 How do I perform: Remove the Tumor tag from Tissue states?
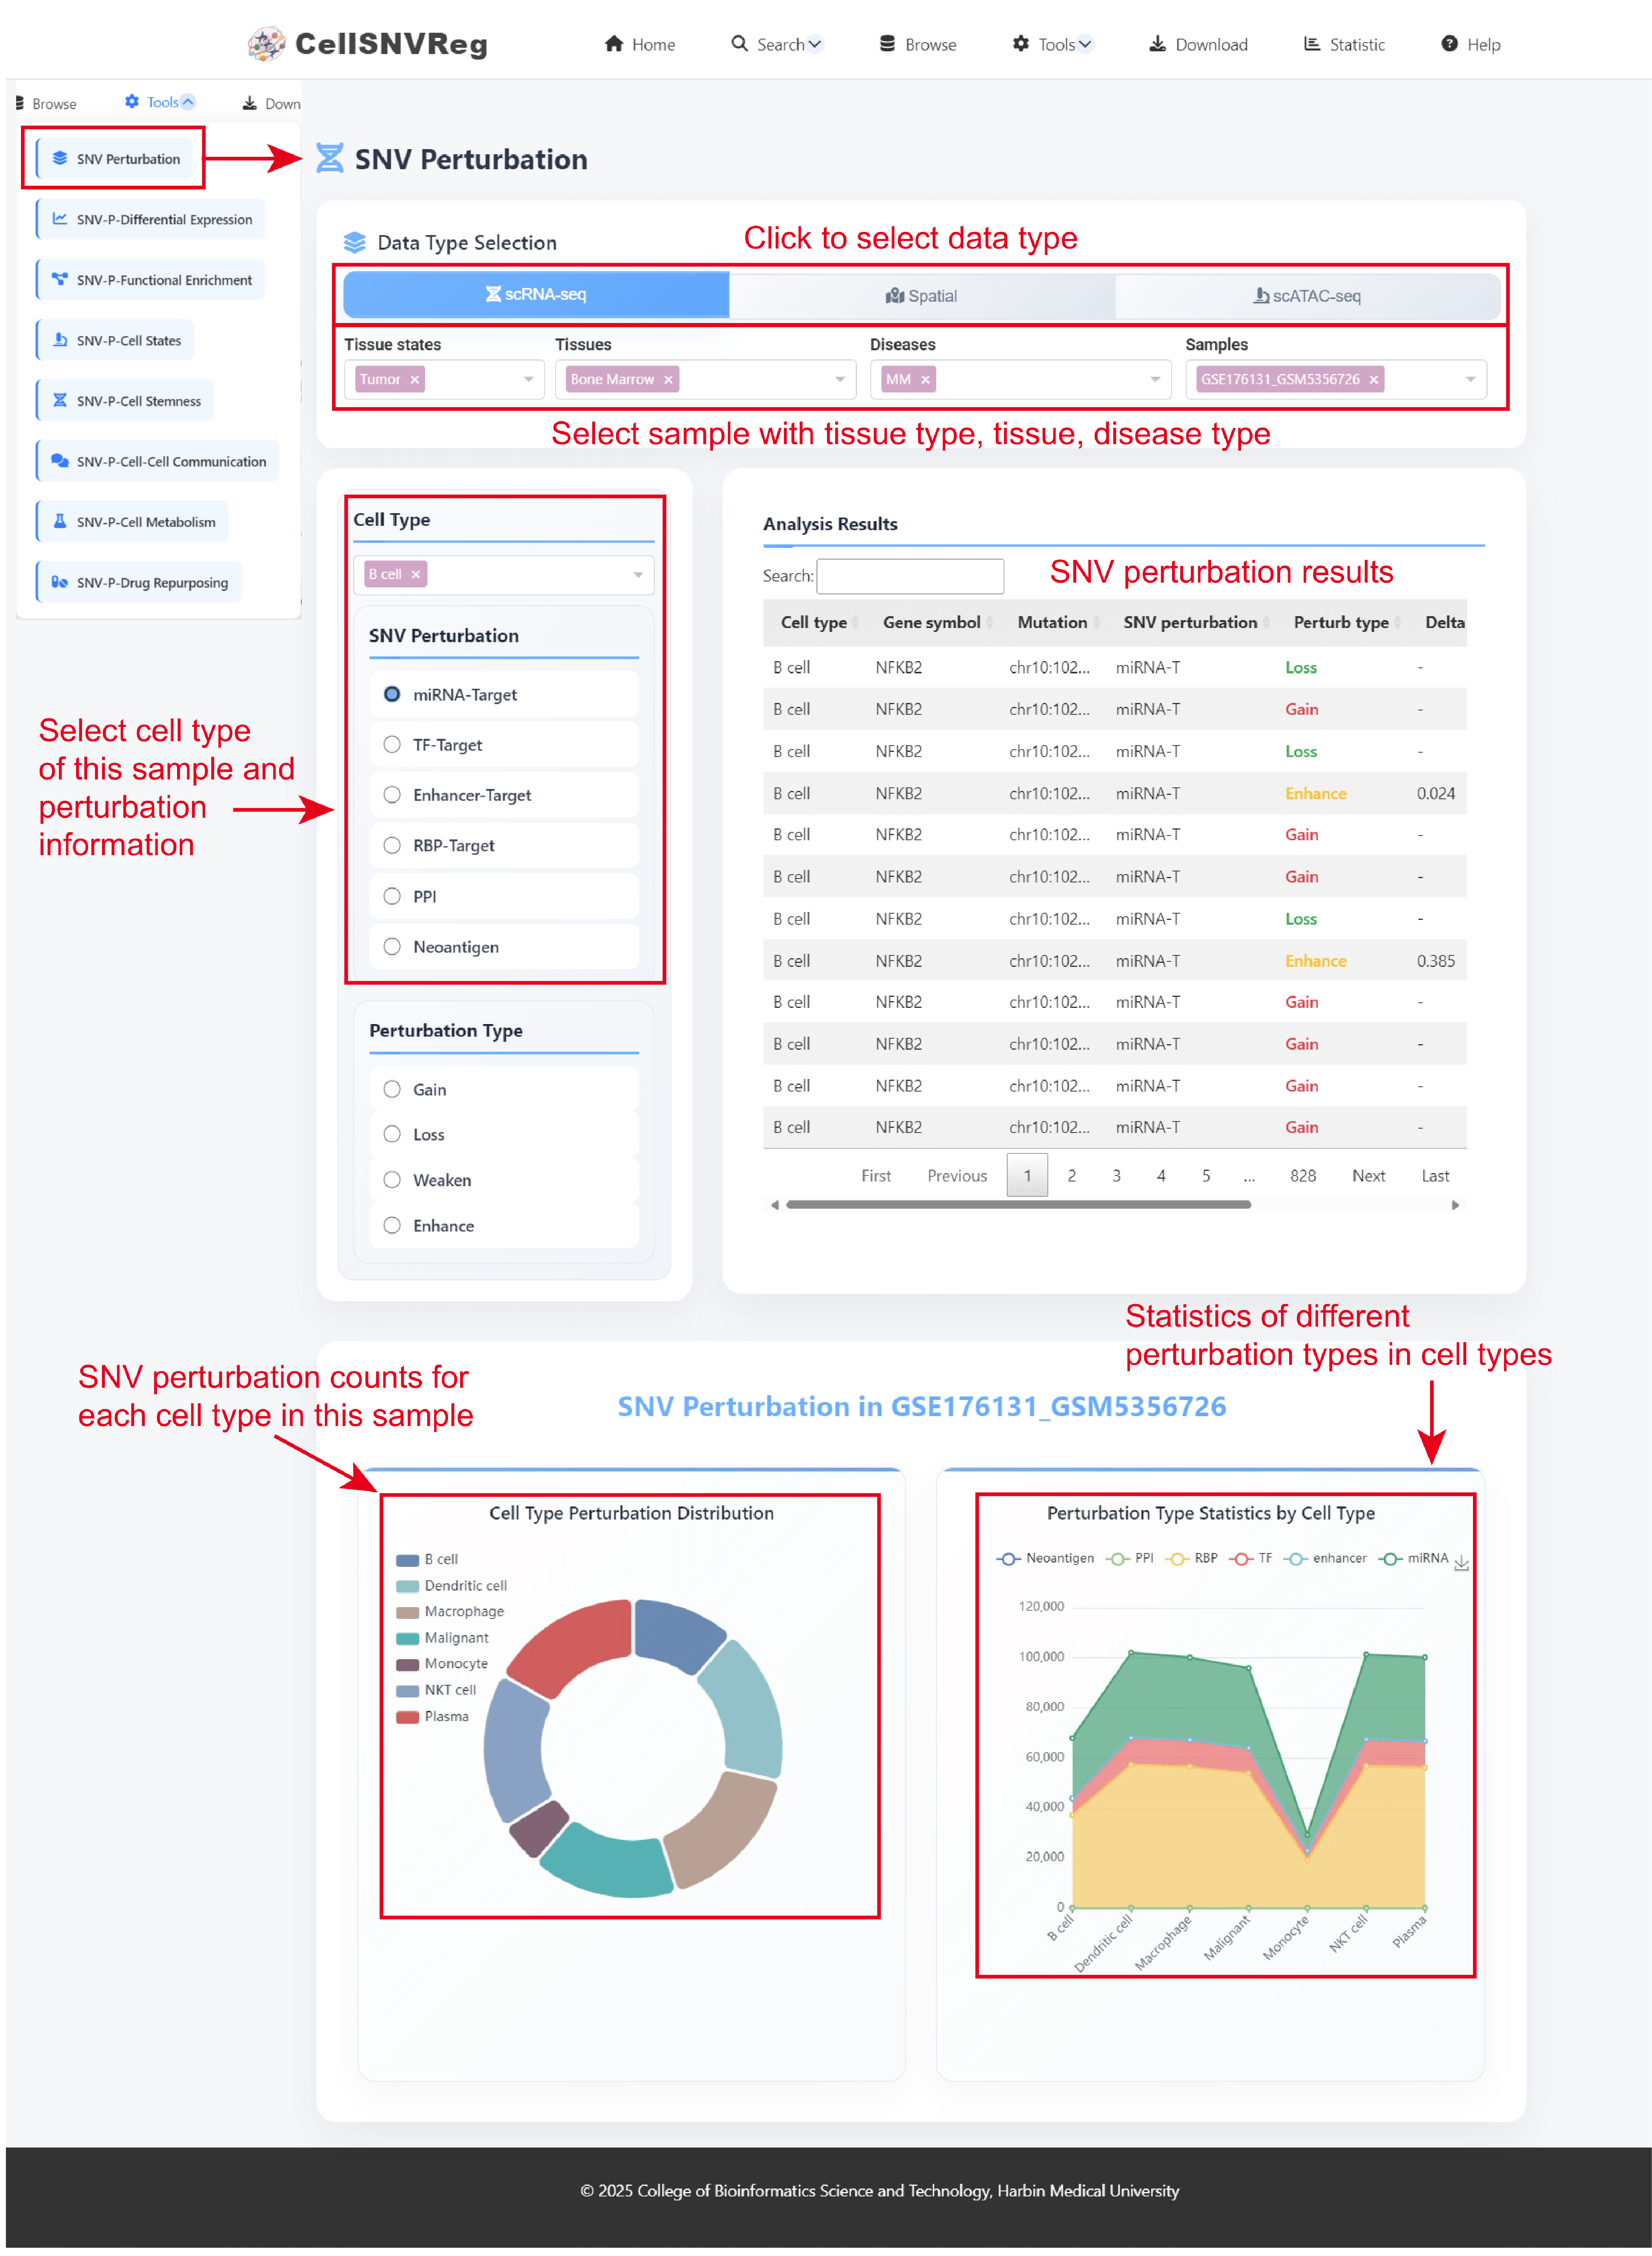pyautogui.click(x=414, y=380)
